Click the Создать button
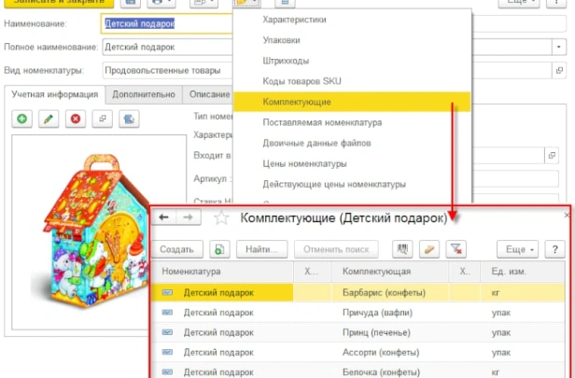The image size is (575, 378). click(177, 249)
